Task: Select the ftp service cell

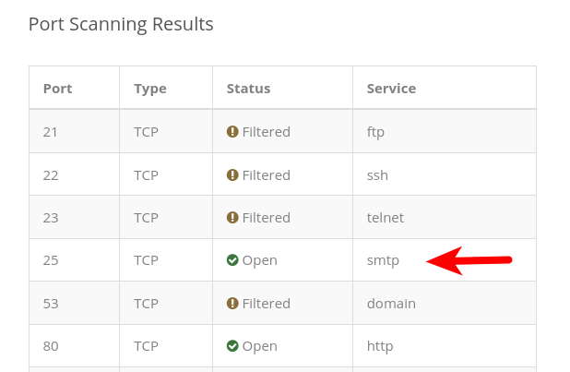Action: pyautogui.click(x=375, y=132)
